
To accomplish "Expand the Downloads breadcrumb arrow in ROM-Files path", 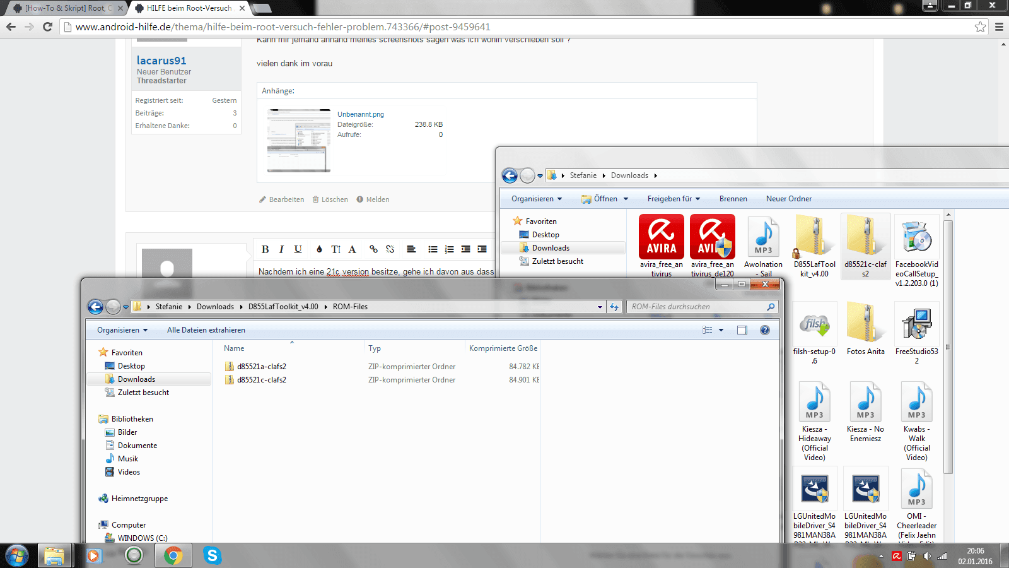I will click(x=241, y=307).
